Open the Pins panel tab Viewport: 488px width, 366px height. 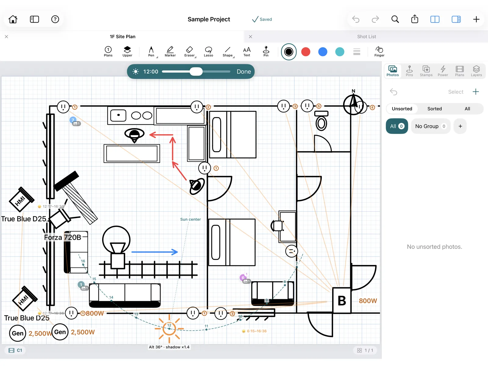pyautogui.click(x=409, y=71)
